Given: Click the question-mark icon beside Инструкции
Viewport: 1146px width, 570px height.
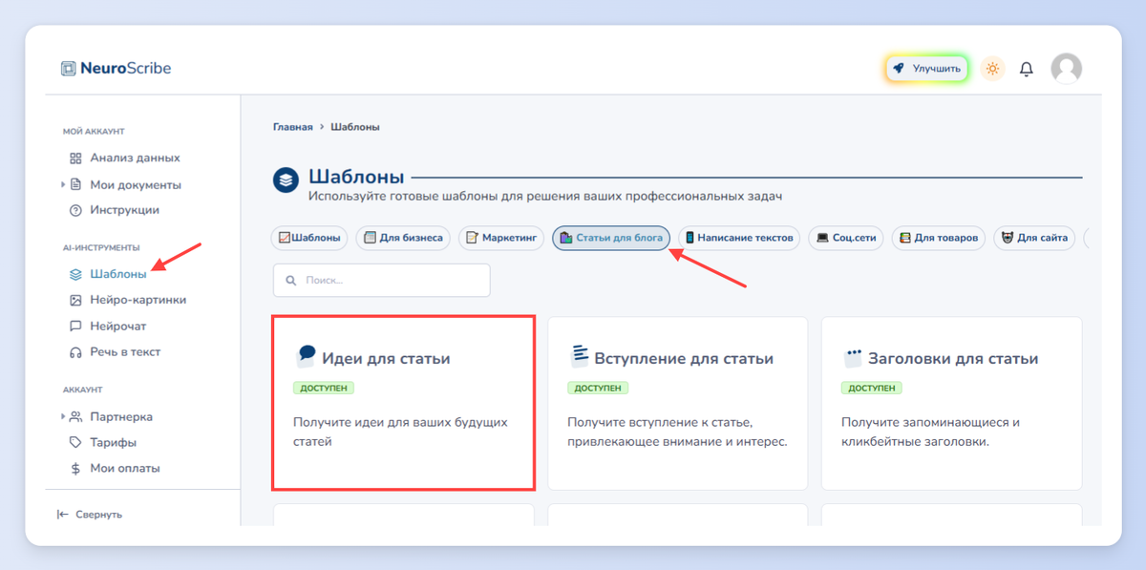Looking at the screenshot, I should pos(76,210).
